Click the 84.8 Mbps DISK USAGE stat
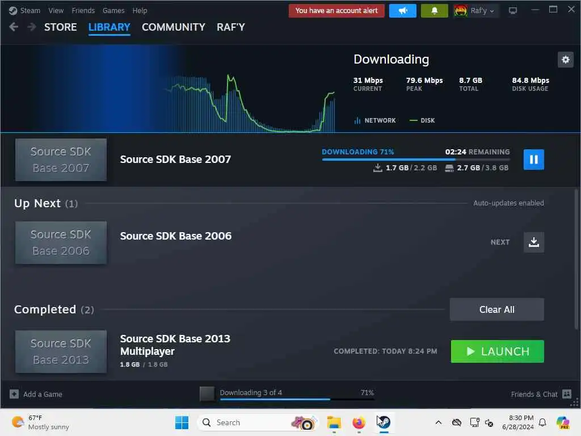581x436 pixels. point(531,84)
